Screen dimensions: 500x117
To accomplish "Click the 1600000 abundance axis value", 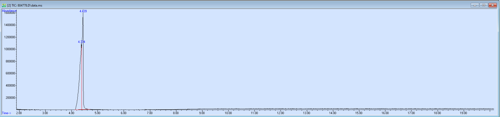I will pos(10,13).
